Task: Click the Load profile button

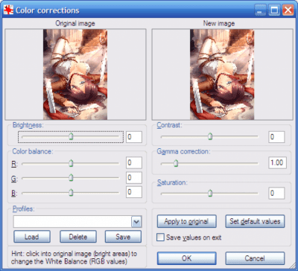Action: (32, 237)
